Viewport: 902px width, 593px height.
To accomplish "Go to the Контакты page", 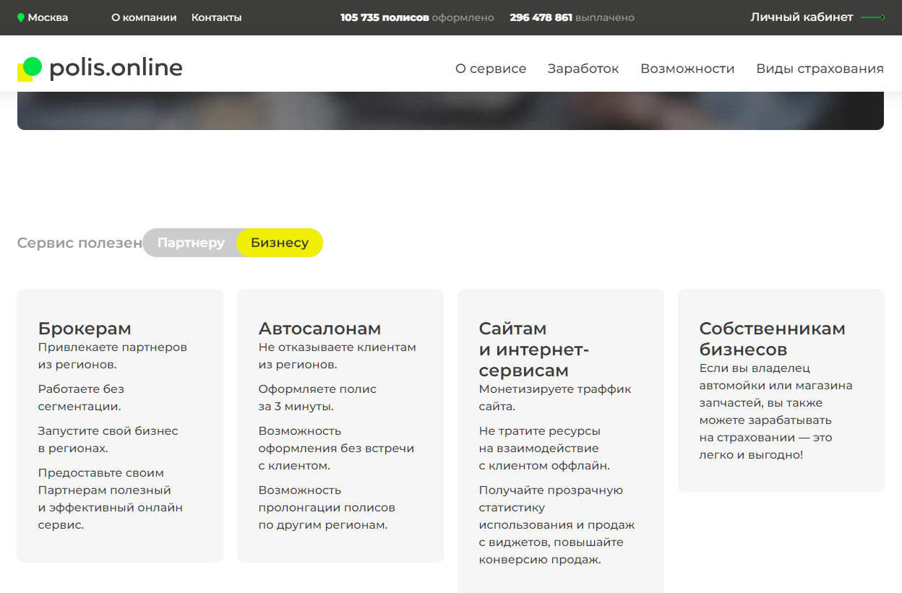I will pyautogui.click(x=216, y=17).
